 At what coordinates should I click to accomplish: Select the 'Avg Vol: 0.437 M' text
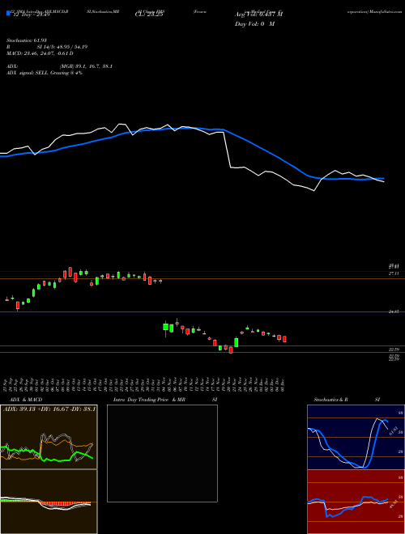click(x=258, y=15)
